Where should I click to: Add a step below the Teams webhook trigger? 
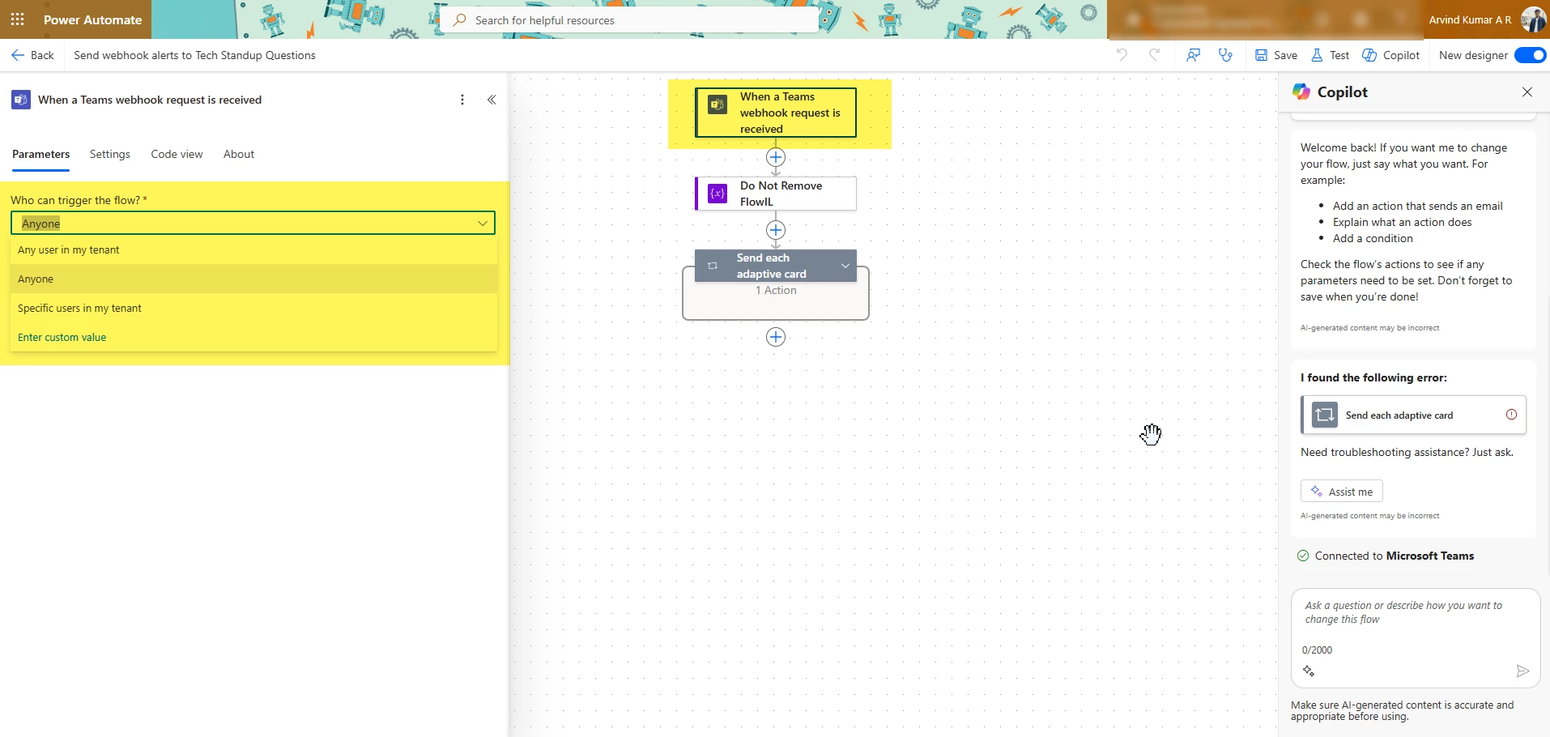(776, 157)
